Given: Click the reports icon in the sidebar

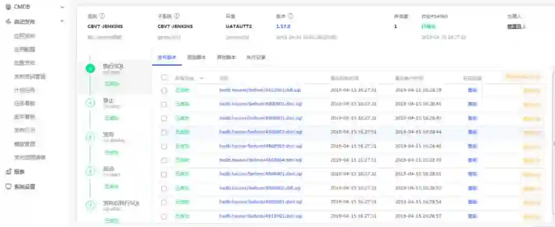Looking at the screenshot, I should (8, 172).
